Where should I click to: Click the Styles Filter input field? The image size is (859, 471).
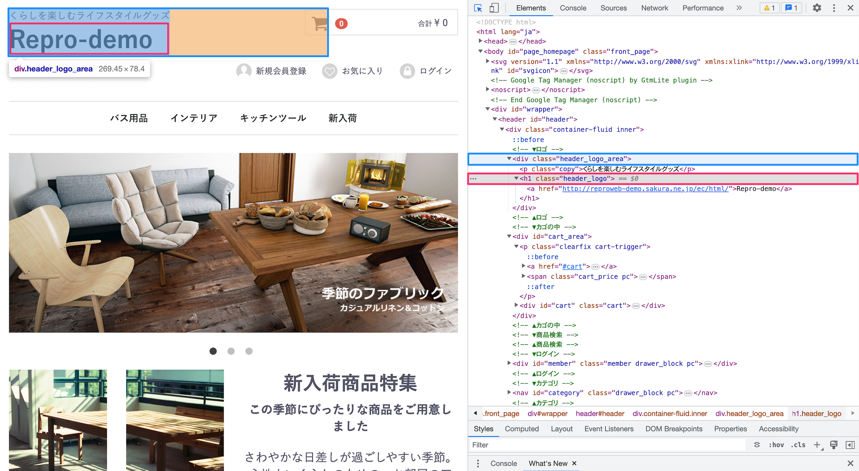point(607,445)
